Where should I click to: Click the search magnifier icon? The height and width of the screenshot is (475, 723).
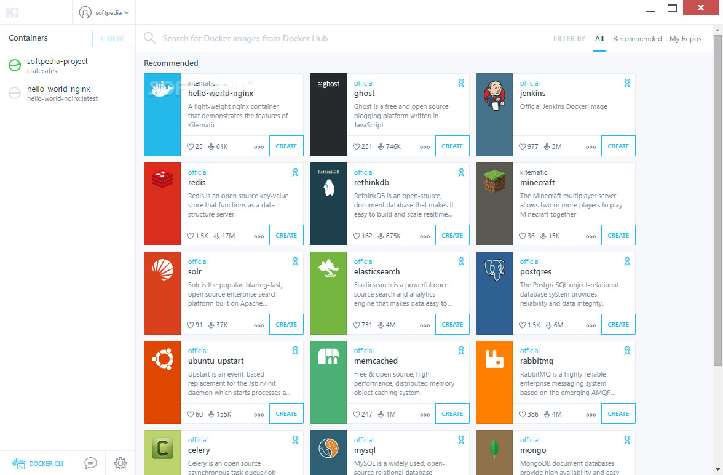click(x=150, y=38)
